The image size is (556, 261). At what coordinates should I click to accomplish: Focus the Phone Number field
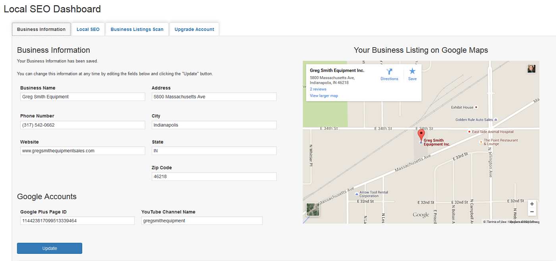[x=83, y=125]
